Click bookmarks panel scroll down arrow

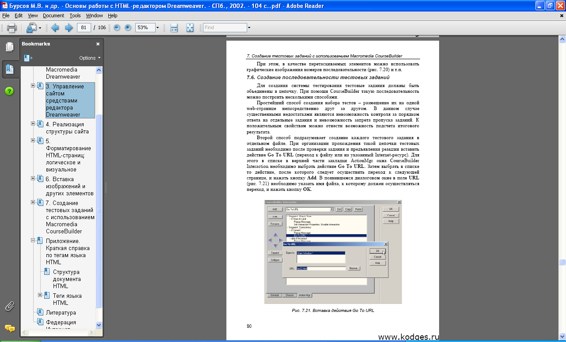click(99, 325)
